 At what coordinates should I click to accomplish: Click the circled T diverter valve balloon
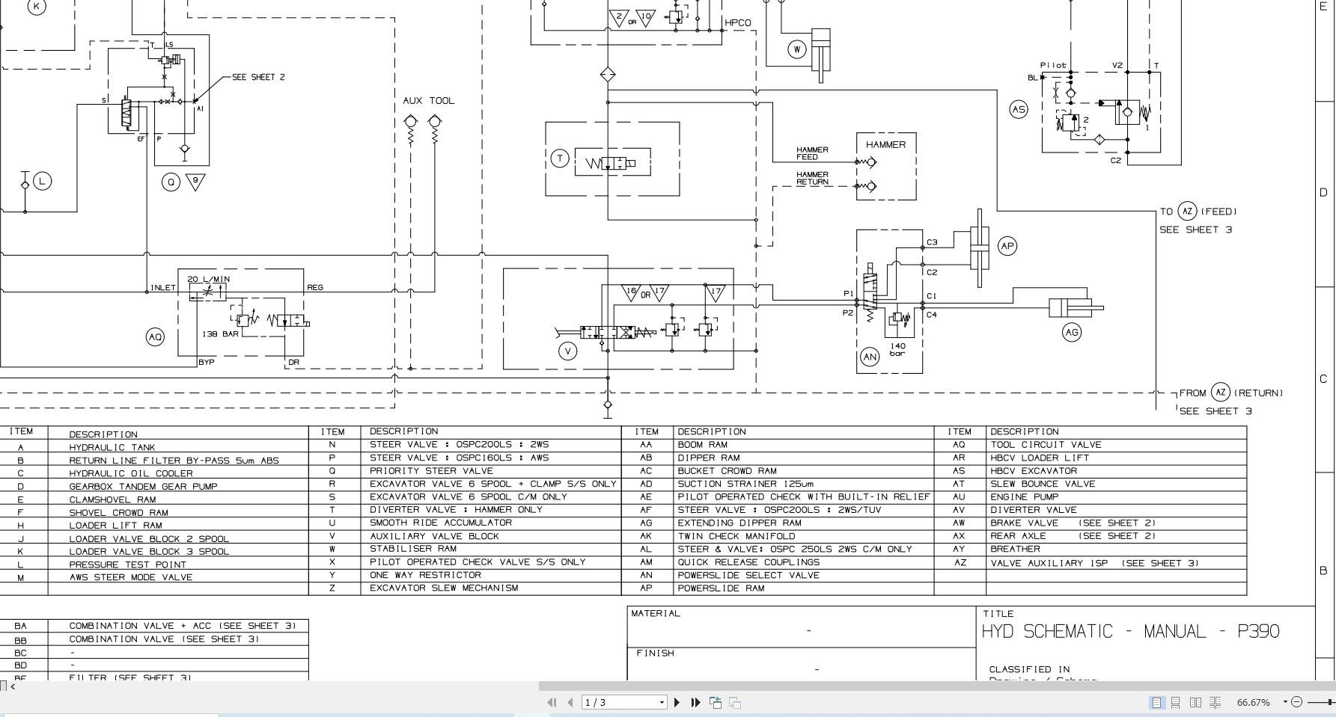(560, 159)
